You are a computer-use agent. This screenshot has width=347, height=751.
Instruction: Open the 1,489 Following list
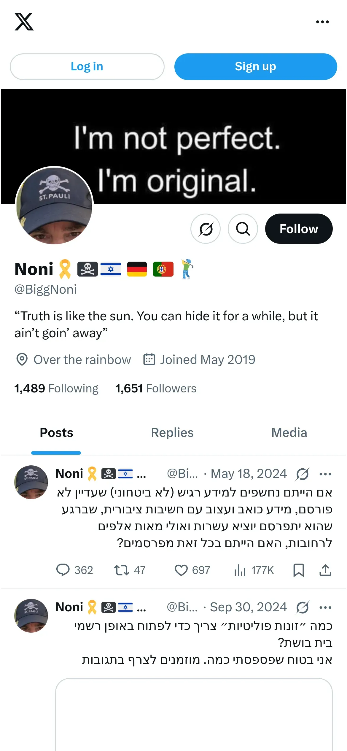(56, 389)
